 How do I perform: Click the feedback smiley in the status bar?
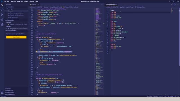click(x=175, y=96)
